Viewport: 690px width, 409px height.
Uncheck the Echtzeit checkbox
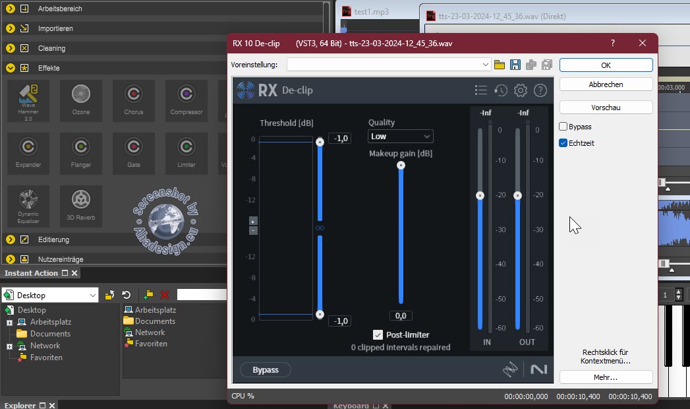pos(563,143)
